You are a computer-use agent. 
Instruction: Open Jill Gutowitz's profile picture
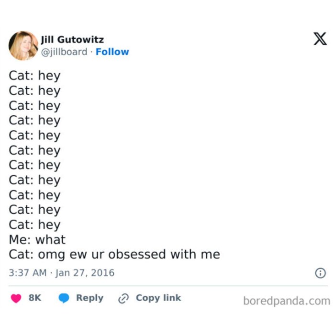click(23, 45)
